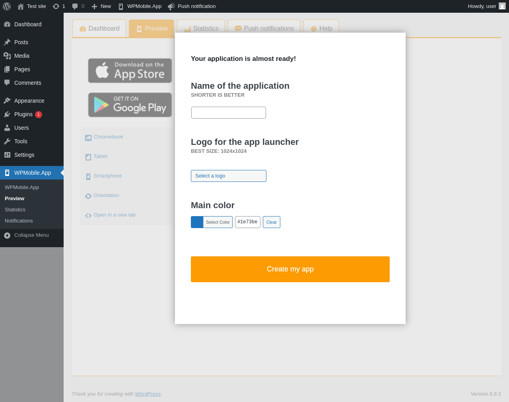Click the code brackets icon
509x402 pixels.
coord(88,216)
